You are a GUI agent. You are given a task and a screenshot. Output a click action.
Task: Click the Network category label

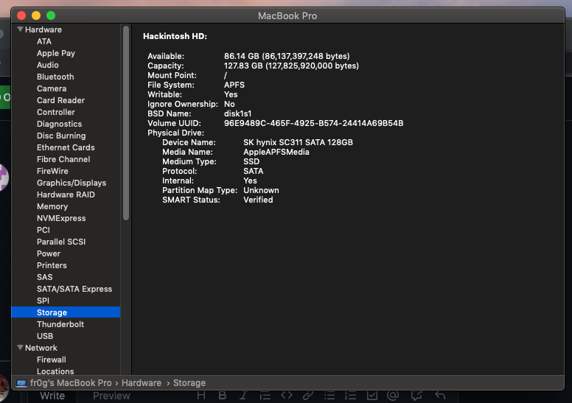(x=41, y=348)
